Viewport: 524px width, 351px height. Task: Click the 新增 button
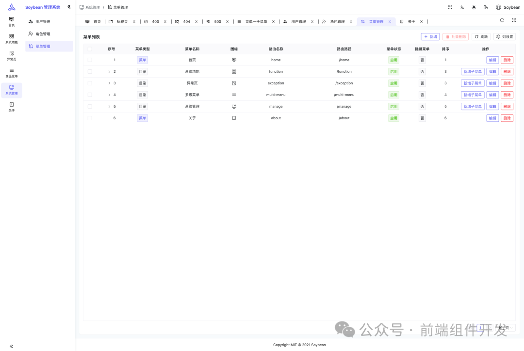pos(430,37)
